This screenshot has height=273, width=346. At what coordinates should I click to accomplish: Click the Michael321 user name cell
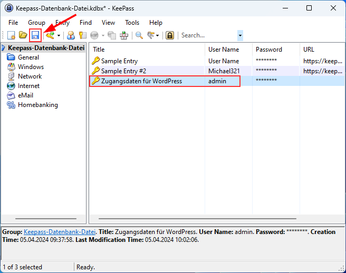pyautogui.click(x=224, y=71)
